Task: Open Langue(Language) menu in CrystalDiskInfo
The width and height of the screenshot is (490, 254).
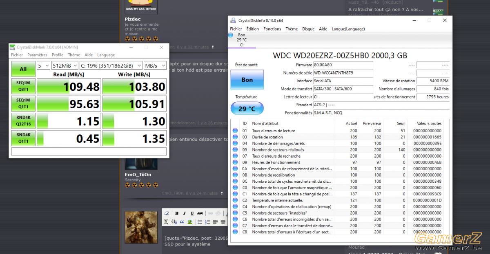Action: coord(348,29)
